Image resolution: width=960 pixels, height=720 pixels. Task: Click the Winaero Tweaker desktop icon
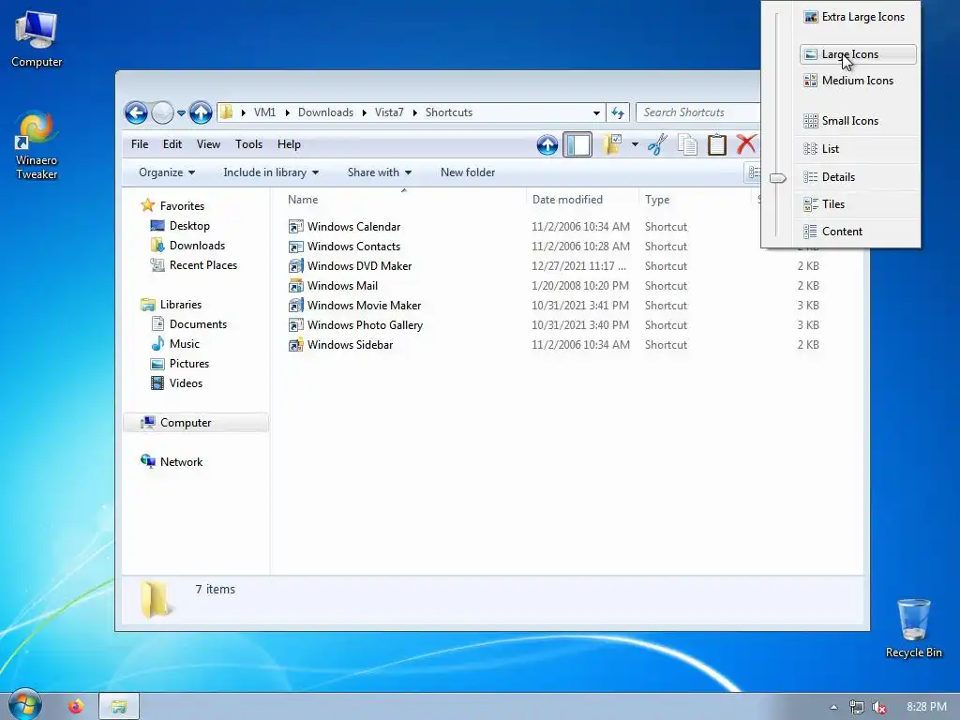[x=37, y=145]
